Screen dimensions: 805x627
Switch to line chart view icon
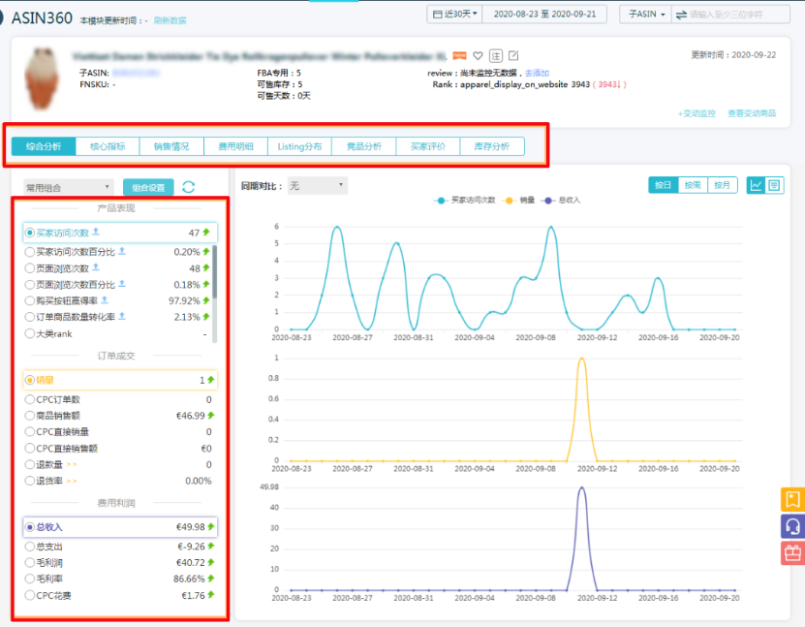tap(757, 185)
